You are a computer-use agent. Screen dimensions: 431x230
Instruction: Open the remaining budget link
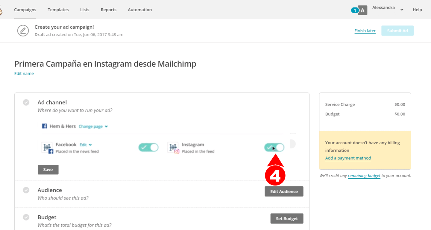coord(364,176)
